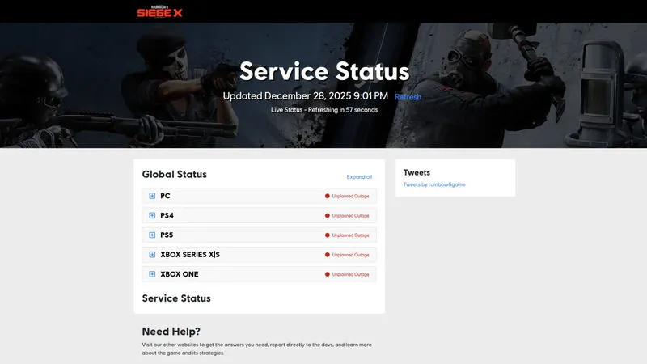Image resolution: width=647 pixels, height=364 pixels.
Task: Click the Need Help? heading
Action: coord(171,332)
